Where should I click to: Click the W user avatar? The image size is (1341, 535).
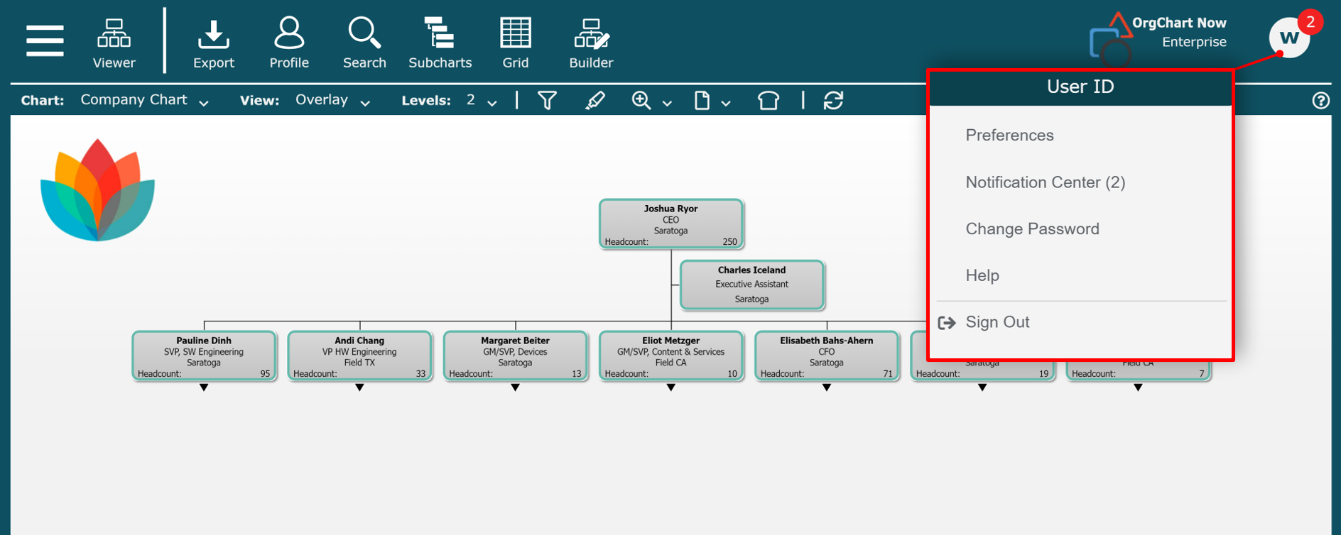pyautogui.click(x=1288, y=38)
